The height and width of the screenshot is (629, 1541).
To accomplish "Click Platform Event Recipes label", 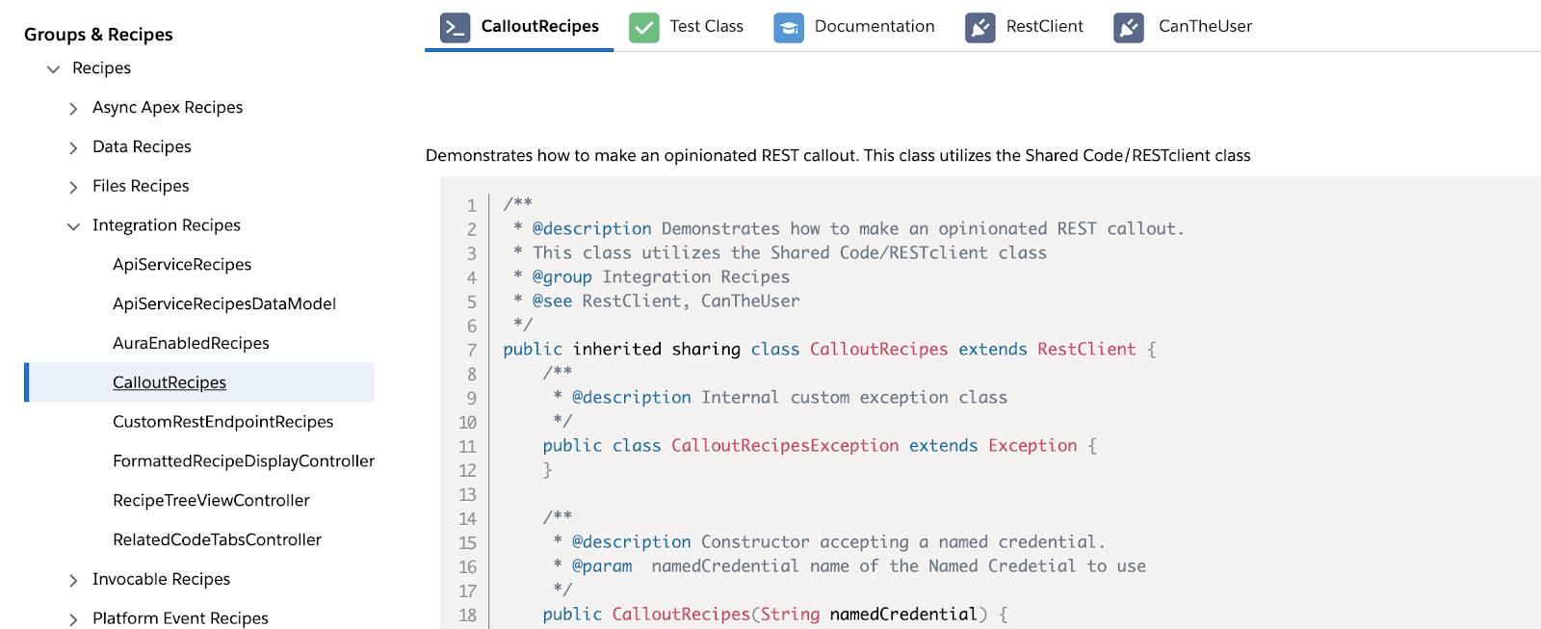I will pyautogui.click(x=180, y=618).
